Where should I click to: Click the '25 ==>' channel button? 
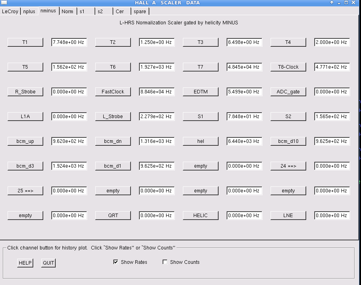tap(25, 191)
